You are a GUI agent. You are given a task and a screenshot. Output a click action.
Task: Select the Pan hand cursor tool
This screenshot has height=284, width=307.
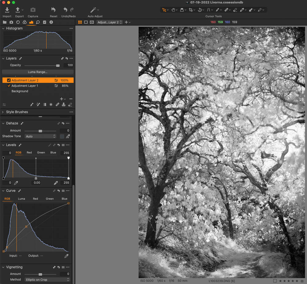pyautogui.click(x=173, y=10)
